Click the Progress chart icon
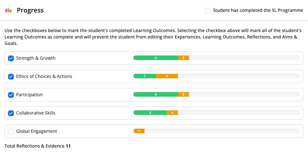Viewport: 308px width, 154px height. [8, 10]
